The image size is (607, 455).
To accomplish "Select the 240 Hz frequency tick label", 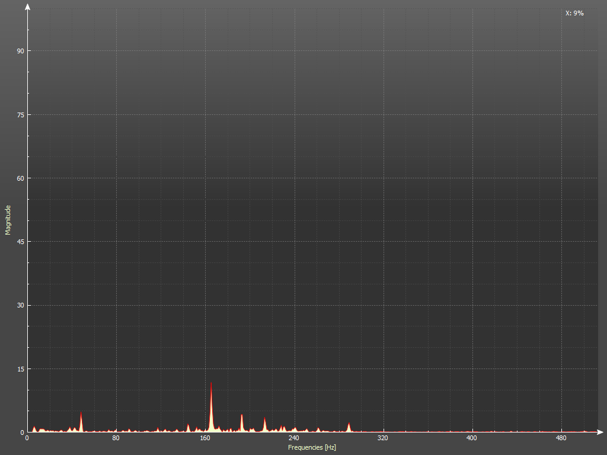I will pos(294,438).
